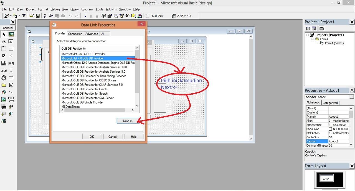Switch to the Connection tab

tap(75, 34)
